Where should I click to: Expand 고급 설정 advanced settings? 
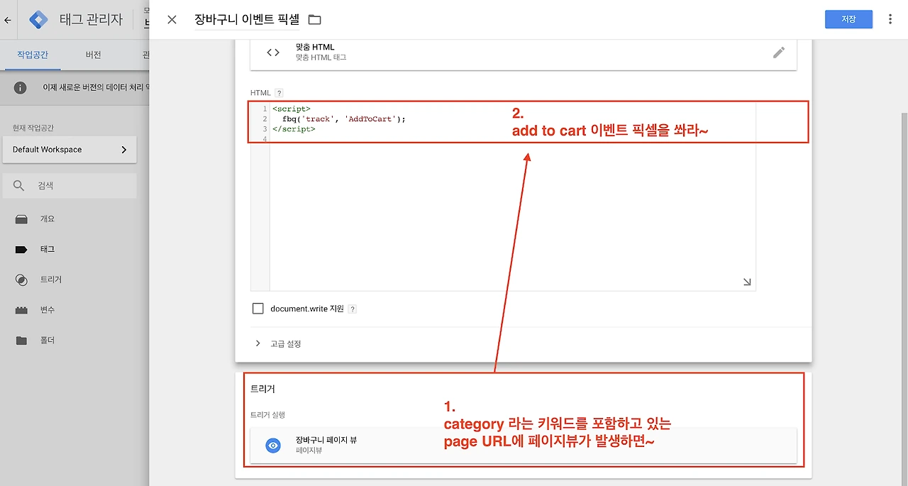click(x=278, y=343)
